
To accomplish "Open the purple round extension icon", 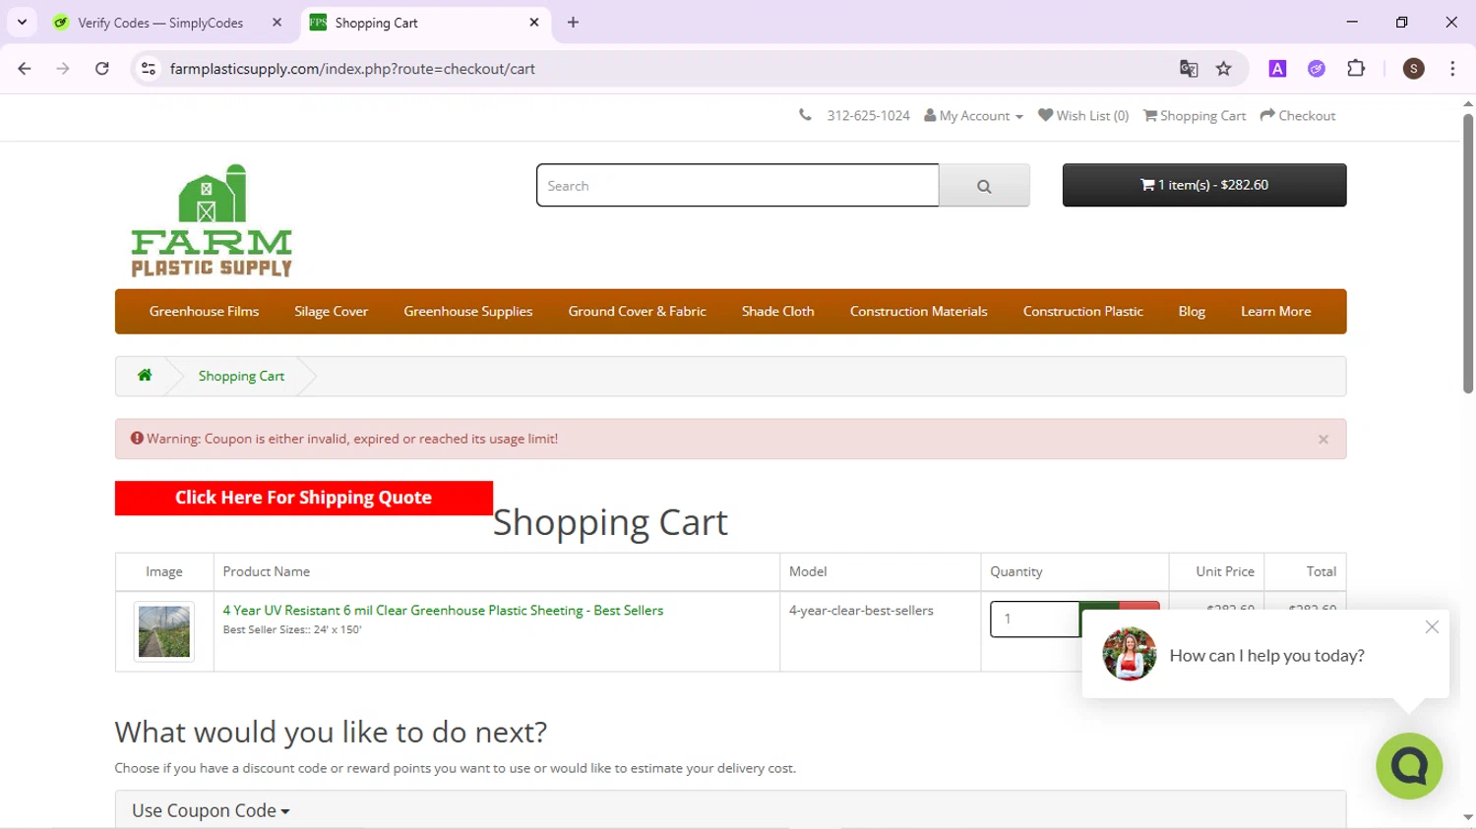I will (1317, 69).
